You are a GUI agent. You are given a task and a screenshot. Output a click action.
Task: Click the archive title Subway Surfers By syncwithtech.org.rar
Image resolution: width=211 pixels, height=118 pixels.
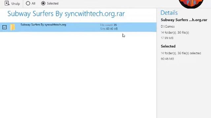[66, 14]
